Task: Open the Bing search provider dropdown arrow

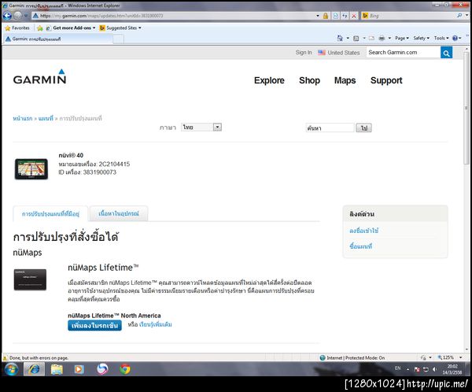Action: click(467, 16)
